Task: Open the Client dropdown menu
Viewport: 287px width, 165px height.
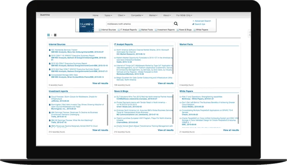Action: click(122, 15)
